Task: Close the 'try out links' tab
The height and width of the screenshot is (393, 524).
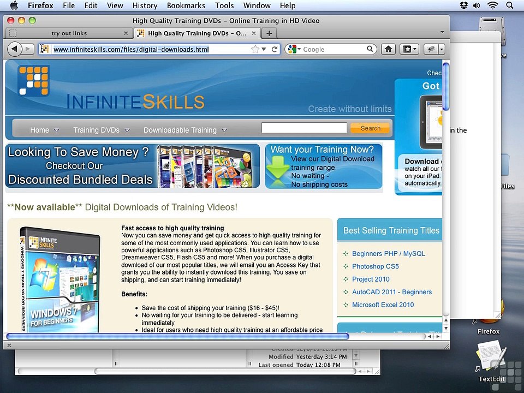Action: point(126,33)
